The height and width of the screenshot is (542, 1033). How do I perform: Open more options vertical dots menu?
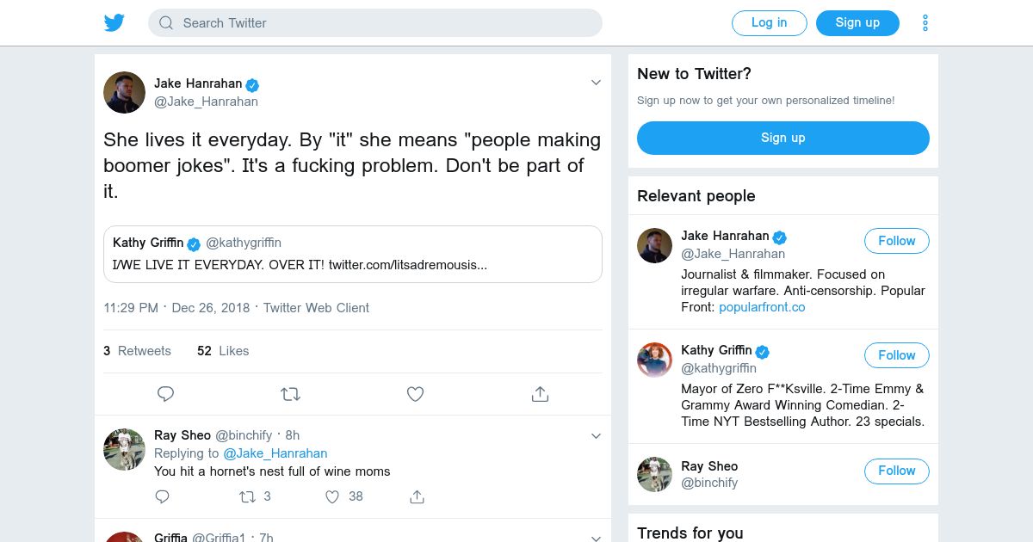pos(925,23)
